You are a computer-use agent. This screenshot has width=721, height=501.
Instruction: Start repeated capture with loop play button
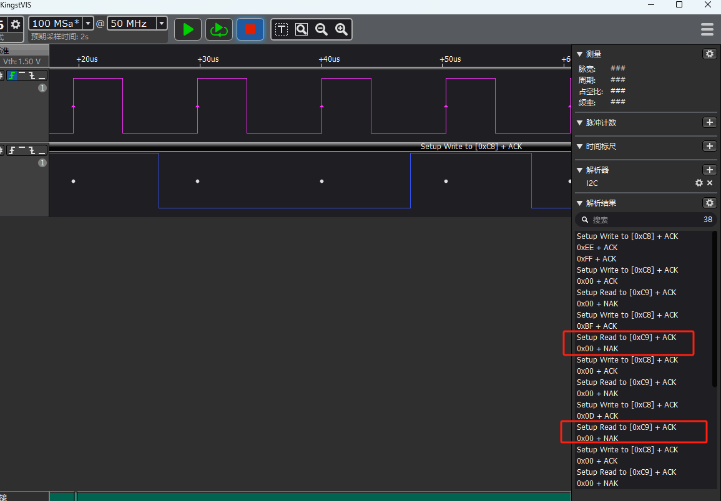click(x=219, y=30)
